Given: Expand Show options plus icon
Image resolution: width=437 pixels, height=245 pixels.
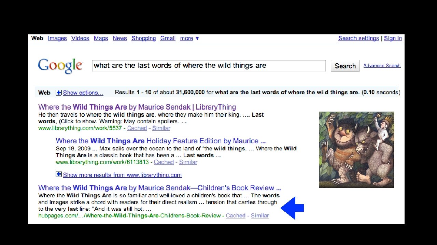Looking at the screenshot, I should (59, 93).
